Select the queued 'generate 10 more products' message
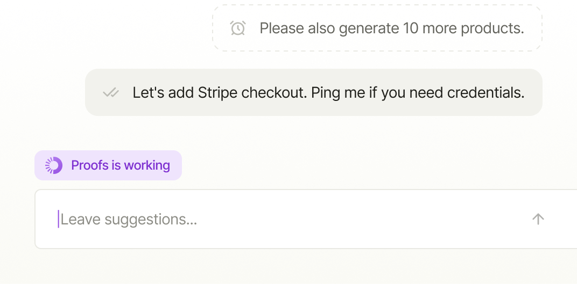The image size is (577, 284). 377,28
